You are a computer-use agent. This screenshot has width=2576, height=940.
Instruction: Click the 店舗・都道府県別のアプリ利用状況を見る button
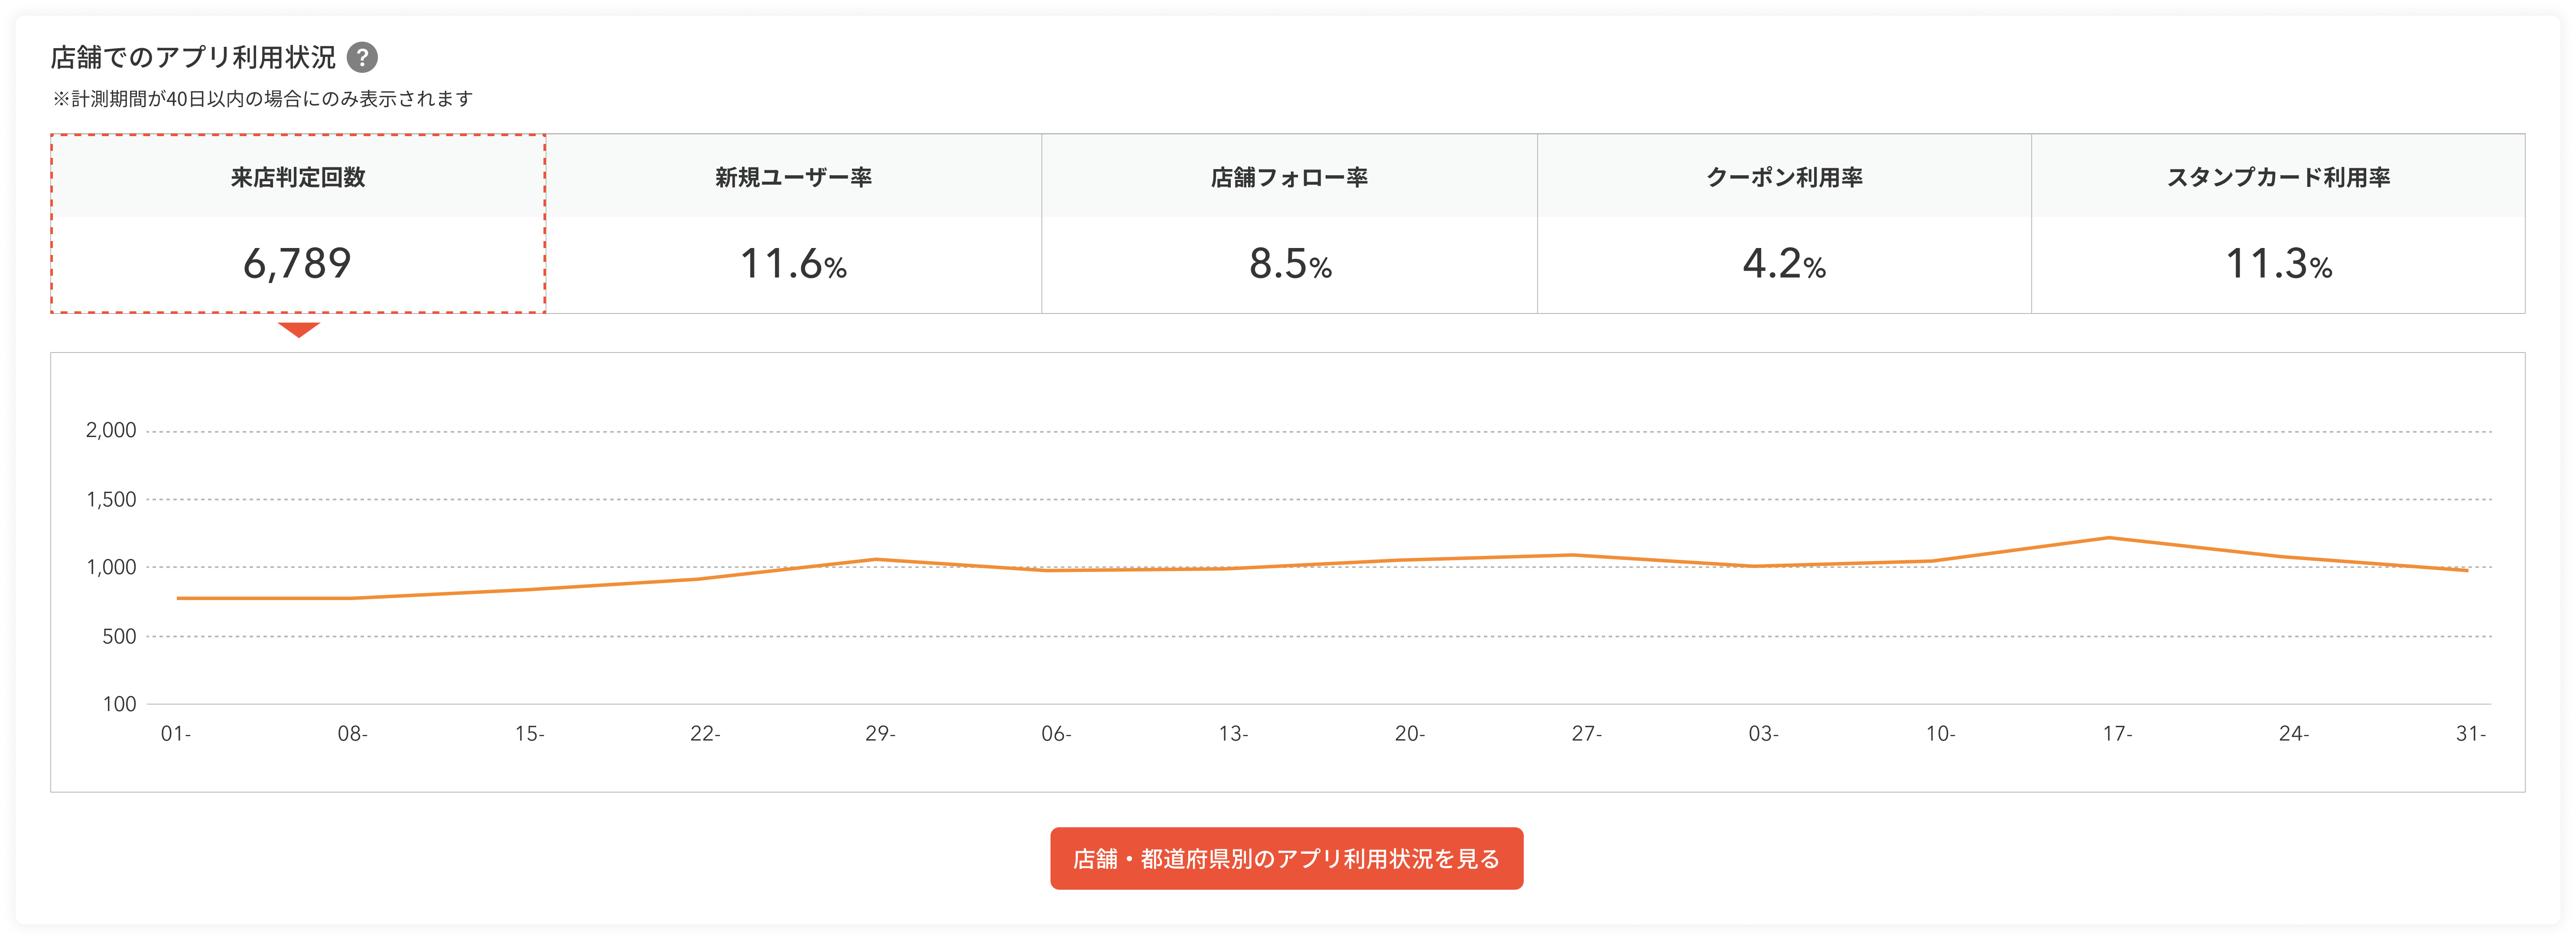click(1286, 858)
